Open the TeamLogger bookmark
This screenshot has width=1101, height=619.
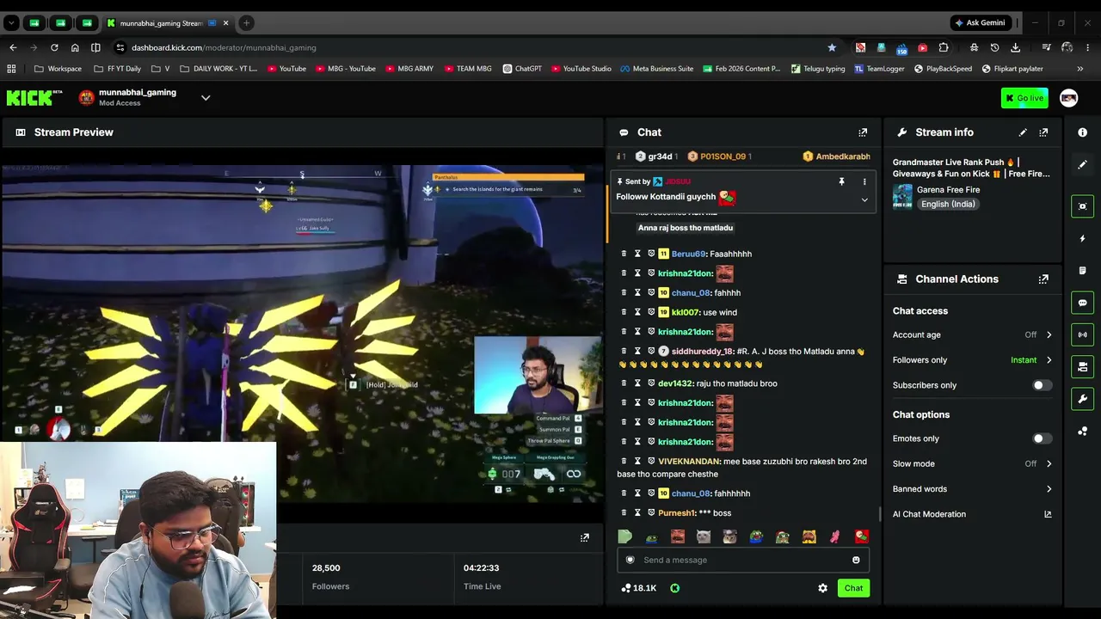click(x=879, y=69)
